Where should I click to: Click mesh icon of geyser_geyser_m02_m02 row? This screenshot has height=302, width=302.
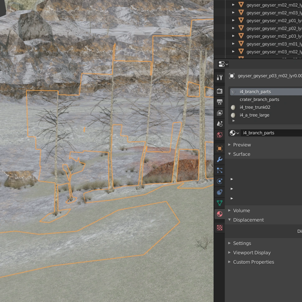coord(241,5)
